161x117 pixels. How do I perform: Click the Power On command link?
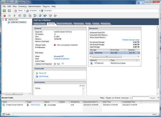click(43, 73)
